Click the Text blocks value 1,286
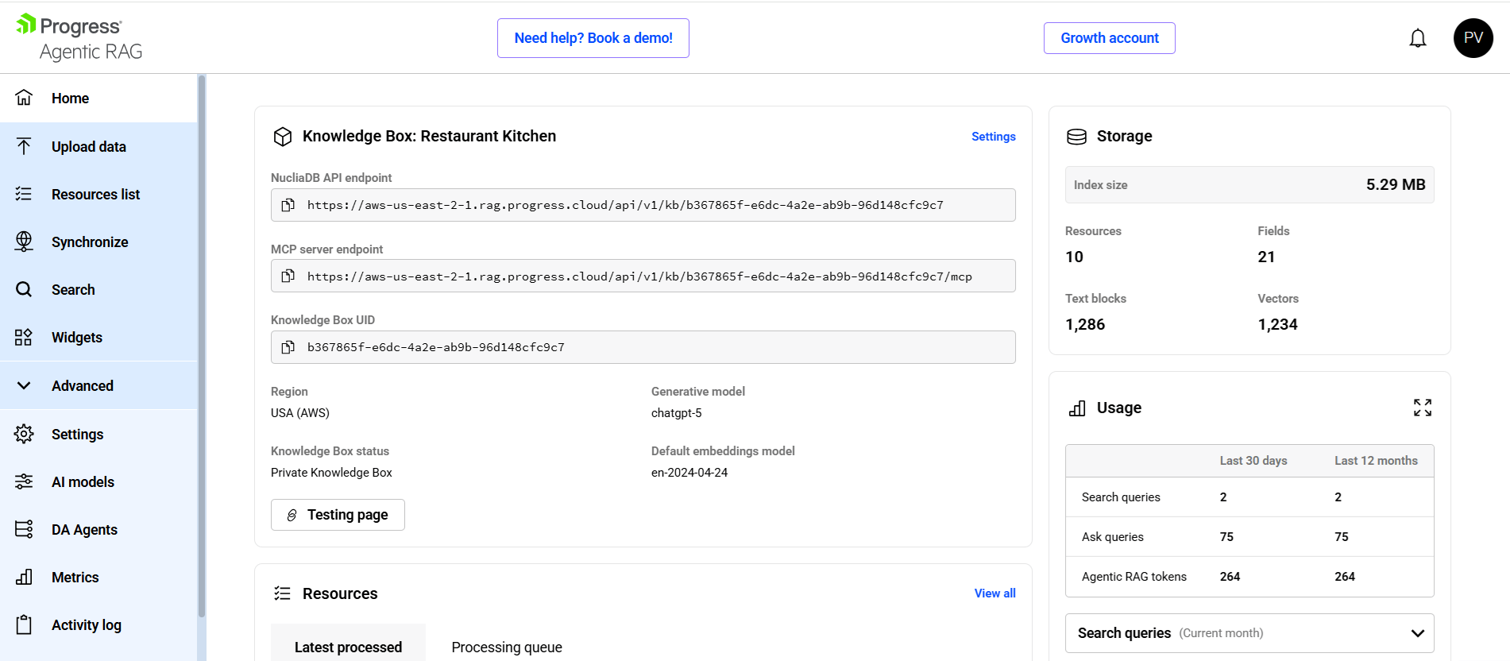This screenshot has height=661, width=1510. pyautogui.click(x=1085, y=324)
